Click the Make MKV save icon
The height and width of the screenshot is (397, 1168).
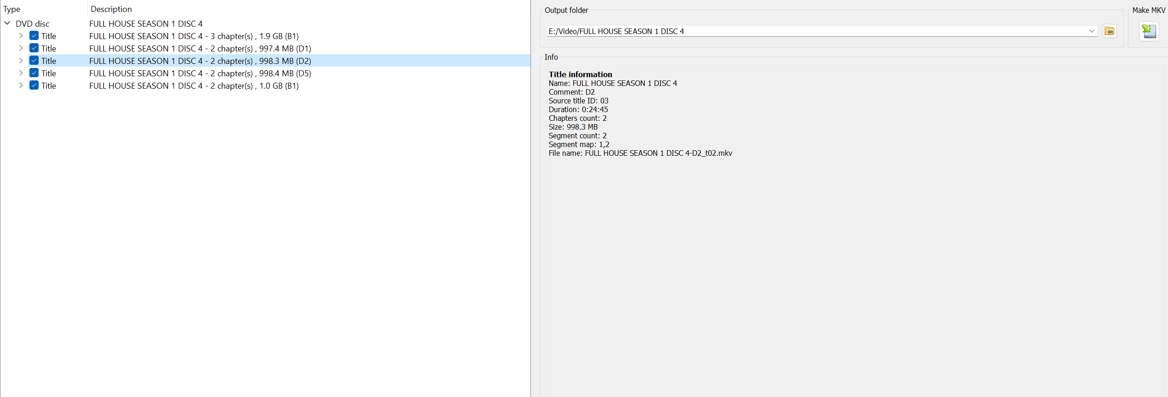click(1149, 31)
